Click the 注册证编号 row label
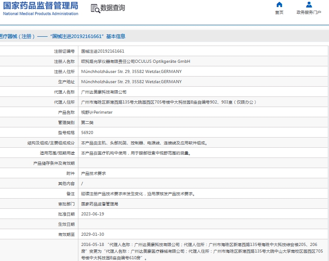This screenshot has width=329, height=261. point(64,51)
